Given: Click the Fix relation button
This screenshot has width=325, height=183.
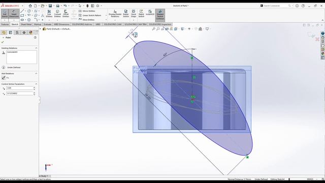Looking at the screenshot, I should pyautogui.click(x=4, y=78).
